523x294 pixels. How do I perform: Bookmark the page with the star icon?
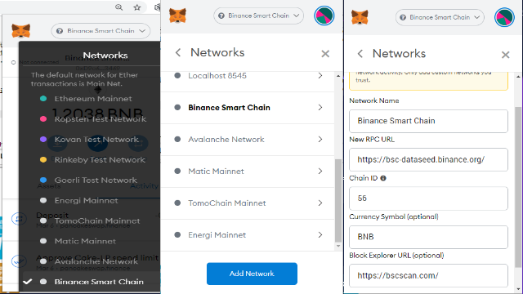137,7
